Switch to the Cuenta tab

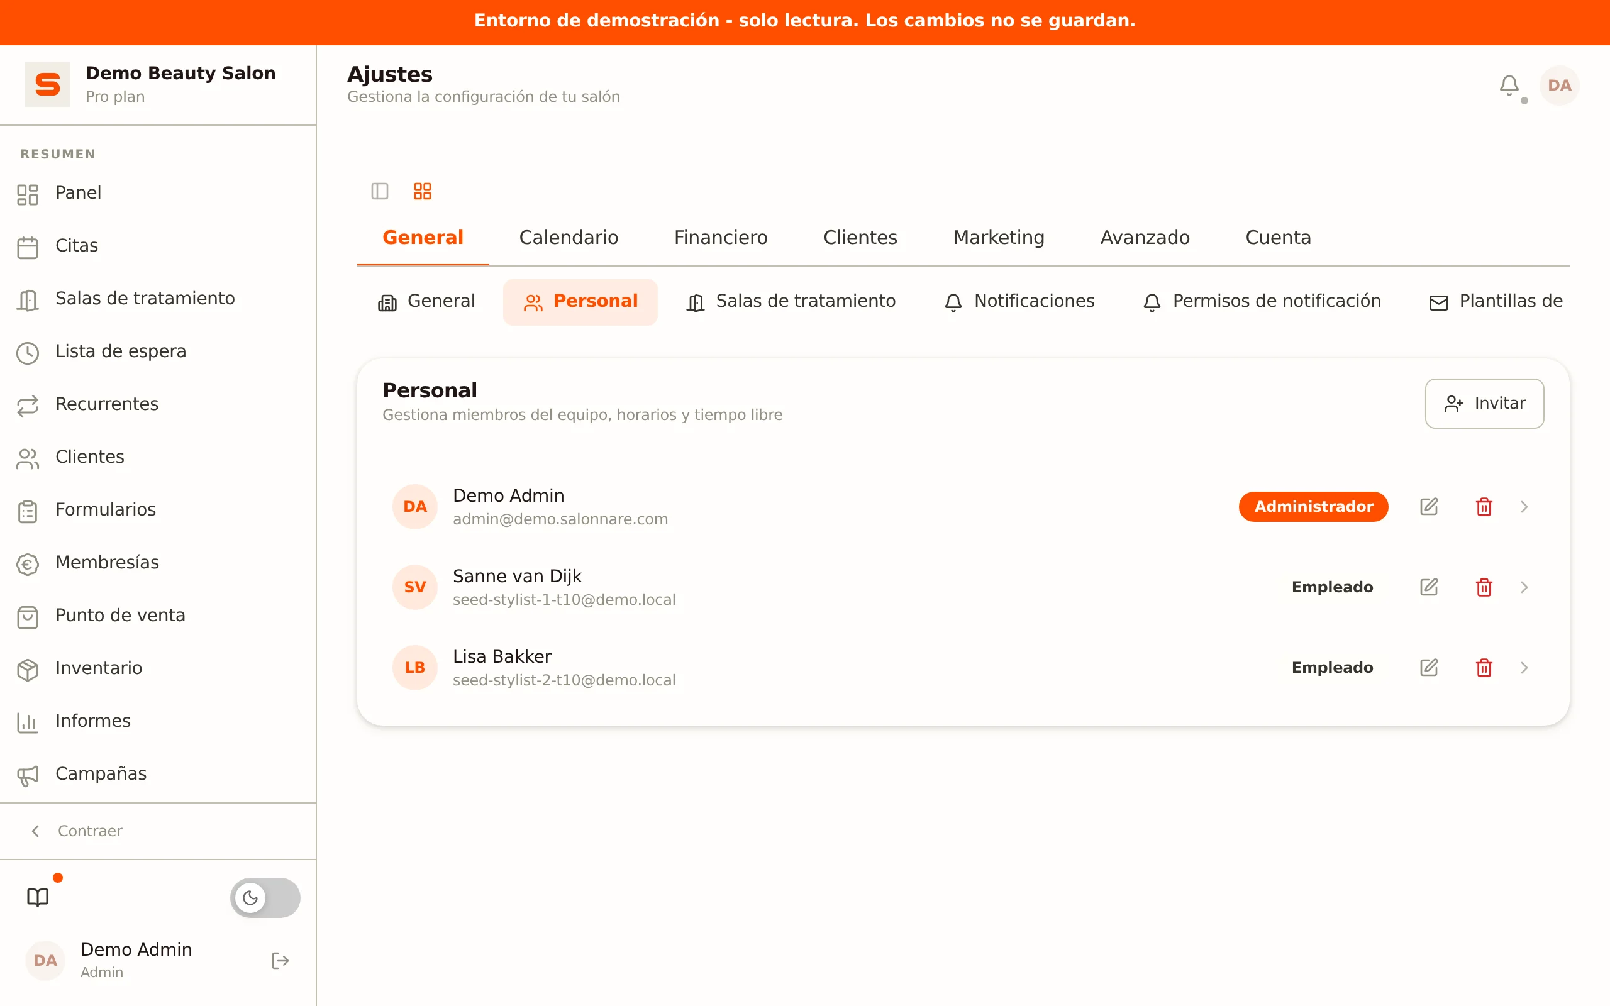pyautogui.click(x=1278, y=238)
